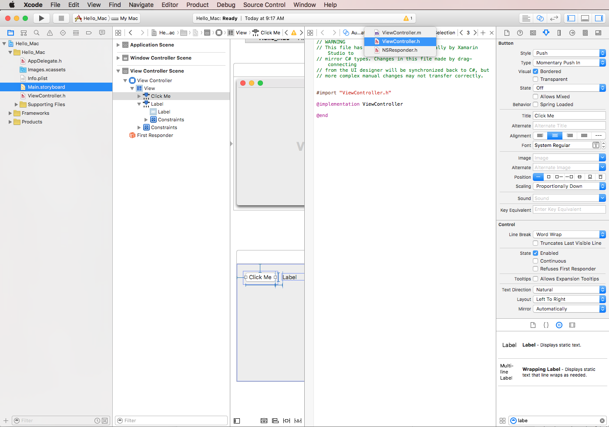Switch to the Size inspector
This screenshot has width=609, height=427.
tap(559, 32)
